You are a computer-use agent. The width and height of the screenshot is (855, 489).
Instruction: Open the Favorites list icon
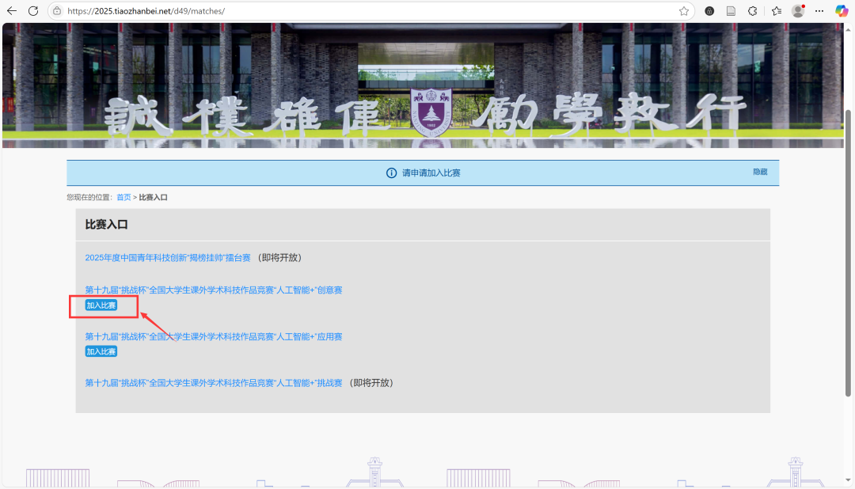pyautogui.click(x=777, y=11)
